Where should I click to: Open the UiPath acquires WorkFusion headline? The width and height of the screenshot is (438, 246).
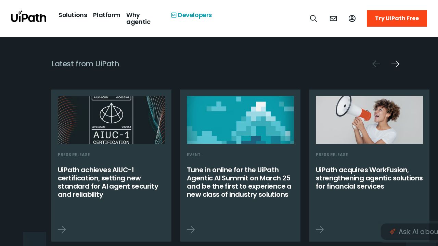coord(369,178)
